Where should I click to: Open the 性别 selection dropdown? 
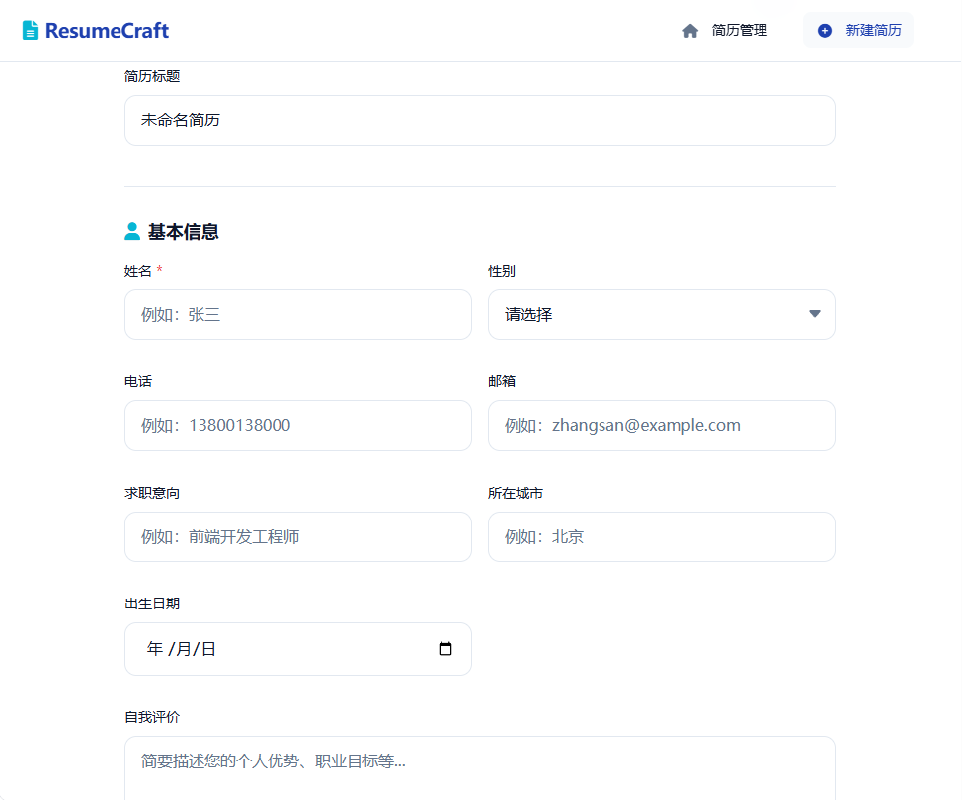click(661, 314)
